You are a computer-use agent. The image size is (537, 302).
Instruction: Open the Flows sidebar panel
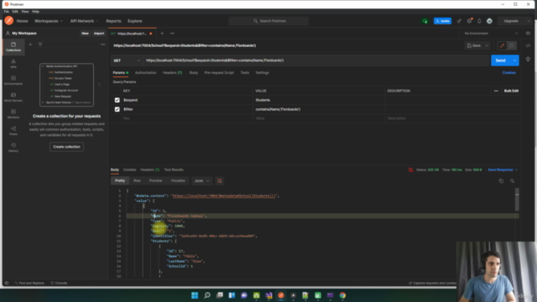[13, 131]
